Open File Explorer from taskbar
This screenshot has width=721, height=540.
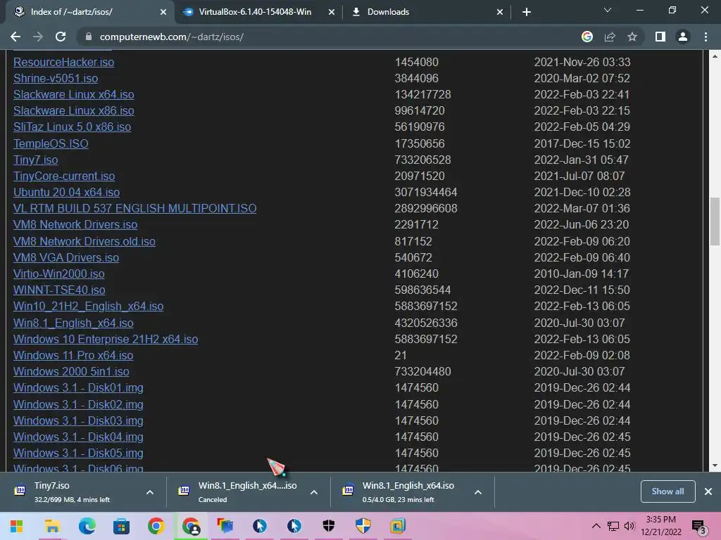pyautogui.click(x=52, y=526)
